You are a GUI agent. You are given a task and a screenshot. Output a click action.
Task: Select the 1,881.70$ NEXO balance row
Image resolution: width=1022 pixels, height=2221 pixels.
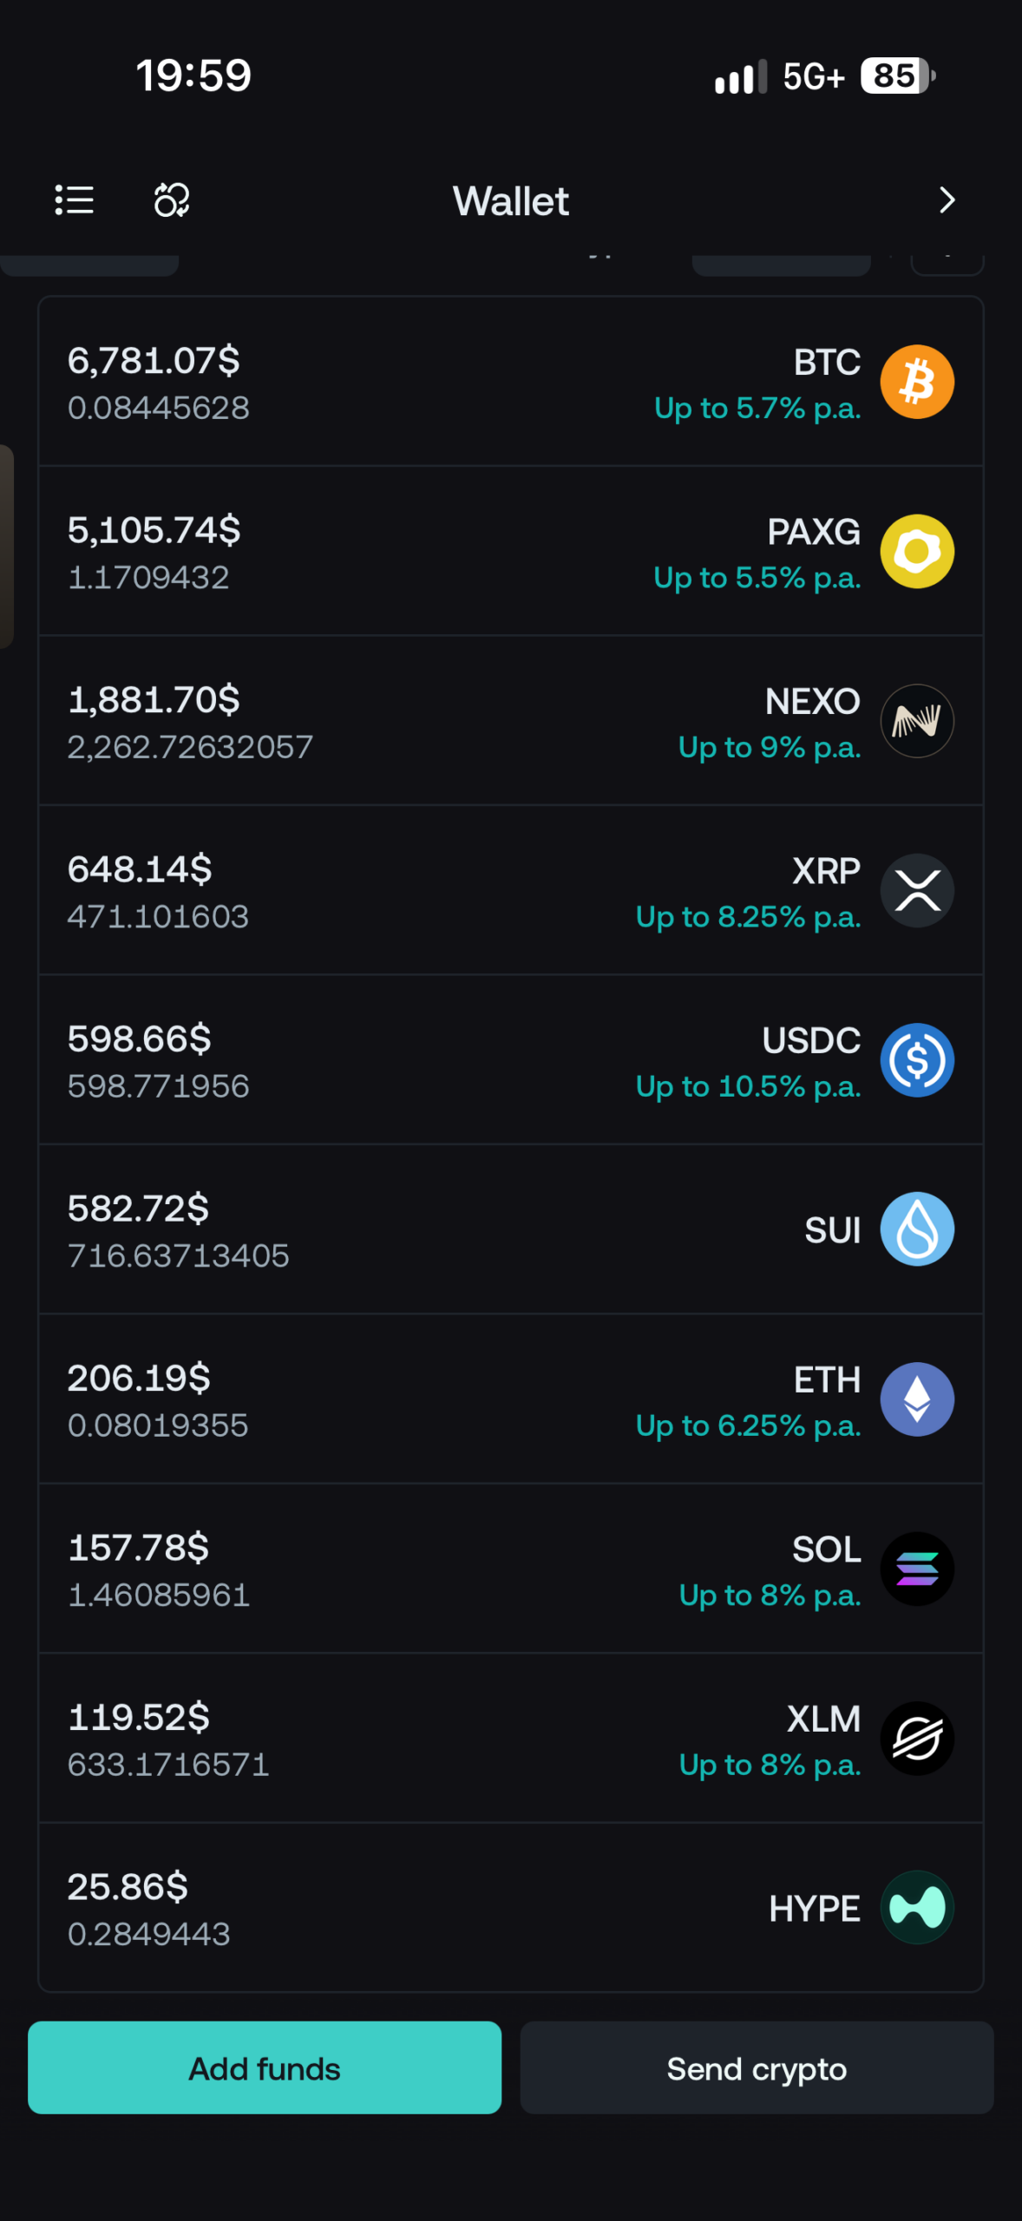[511, 721]
